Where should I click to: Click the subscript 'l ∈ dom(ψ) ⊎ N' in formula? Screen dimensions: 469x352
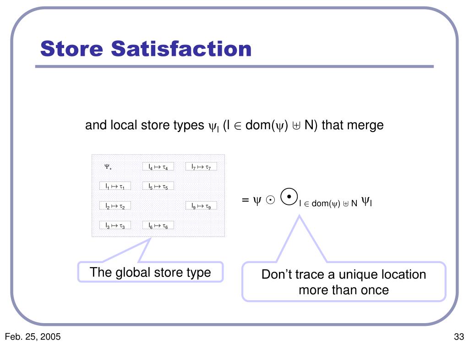(x=328, y=203)
